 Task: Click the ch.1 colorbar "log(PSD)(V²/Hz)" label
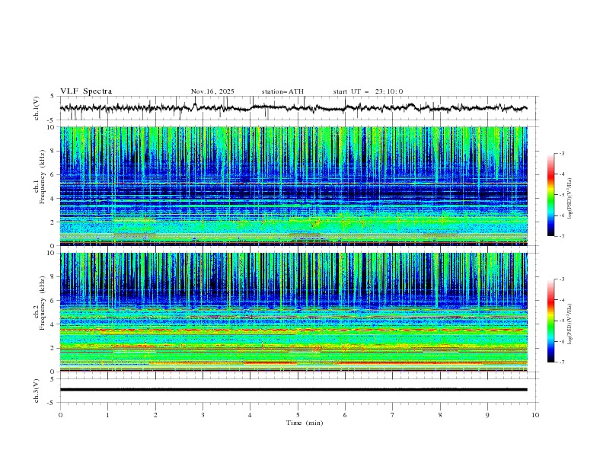click(571, 199)
